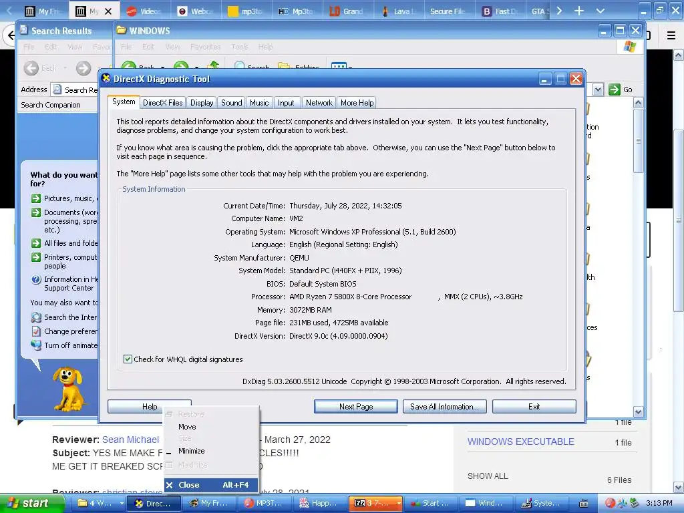This screenshot has width=684, height=513.
Task: Open the Wind... taskbar button
Action: tap(485, 504)
